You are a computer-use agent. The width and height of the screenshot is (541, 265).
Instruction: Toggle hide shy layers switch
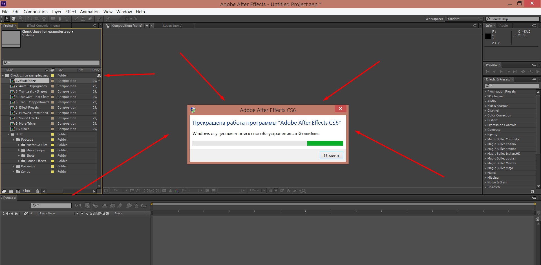click(105, 206)
